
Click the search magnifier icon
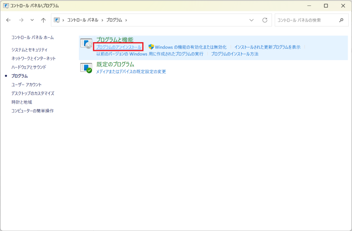341,20
